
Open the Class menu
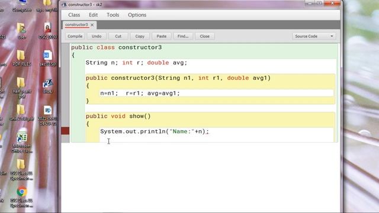(74, 15)
